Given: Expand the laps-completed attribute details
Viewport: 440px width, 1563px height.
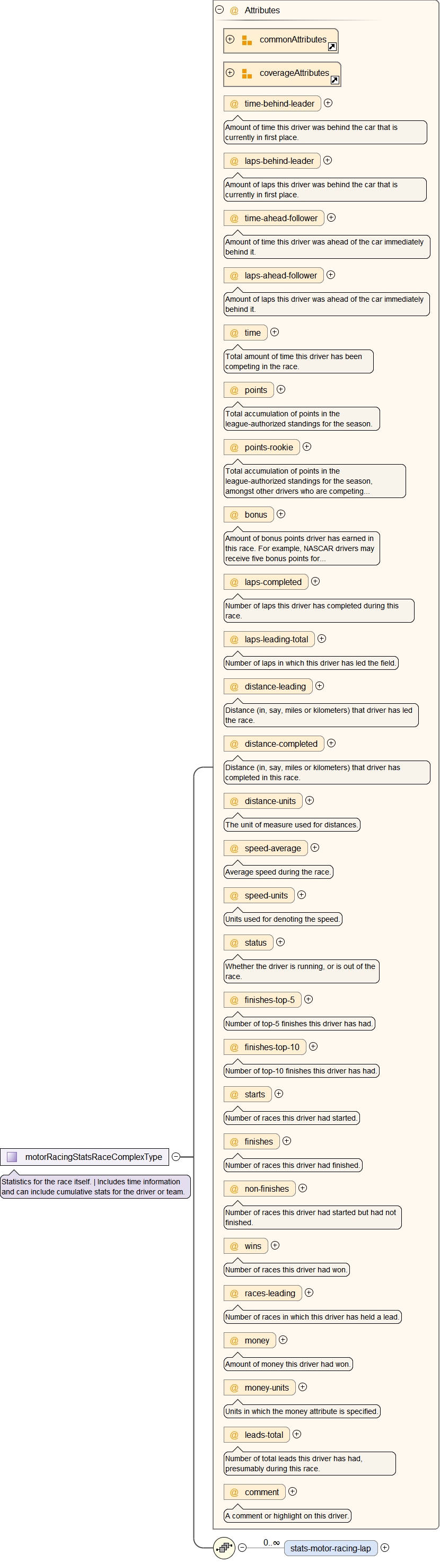Looking at the screenshot, I should (315, 581).
